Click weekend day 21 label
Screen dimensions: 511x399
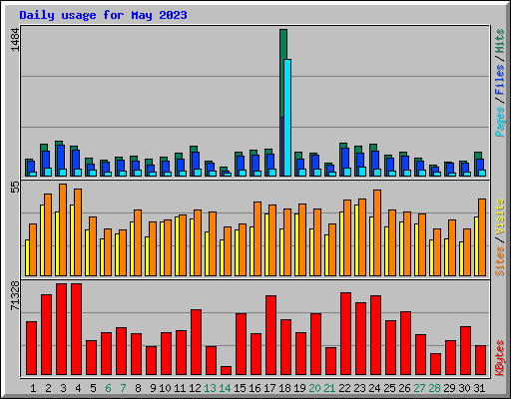(x=329, y=388)
